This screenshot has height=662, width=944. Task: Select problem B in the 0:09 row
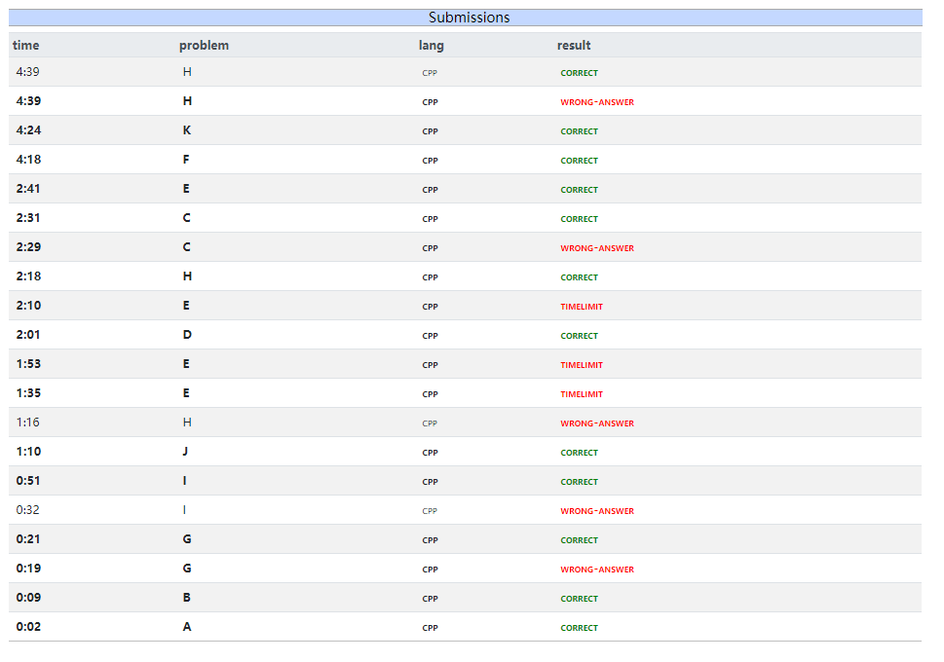tap(187, 598)
